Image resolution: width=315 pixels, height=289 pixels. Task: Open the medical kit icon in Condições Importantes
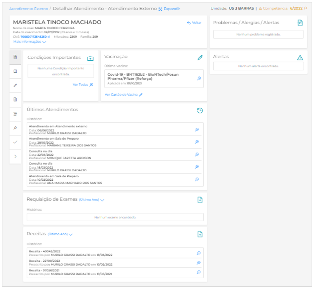click(90, 58)
